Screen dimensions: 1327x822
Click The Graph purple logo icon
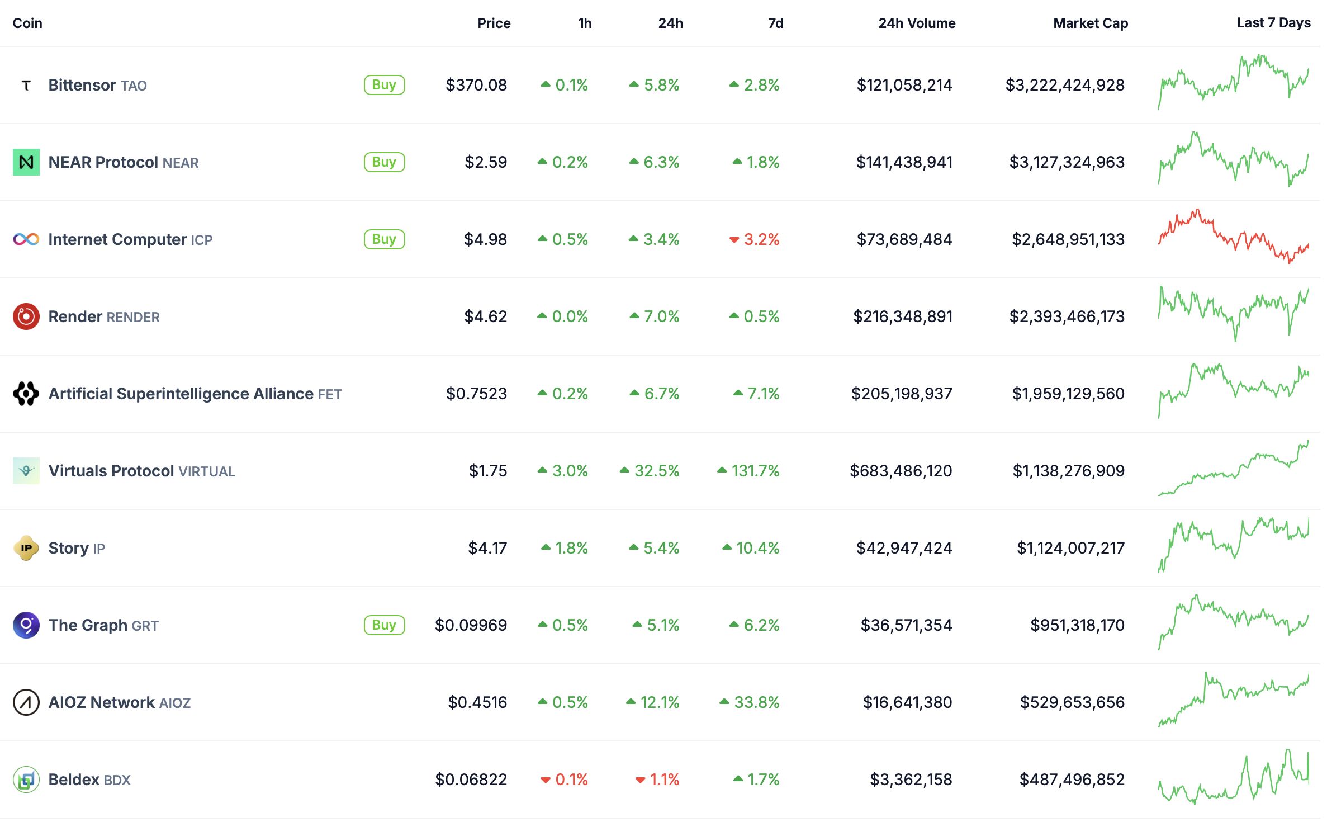(26, 626)
